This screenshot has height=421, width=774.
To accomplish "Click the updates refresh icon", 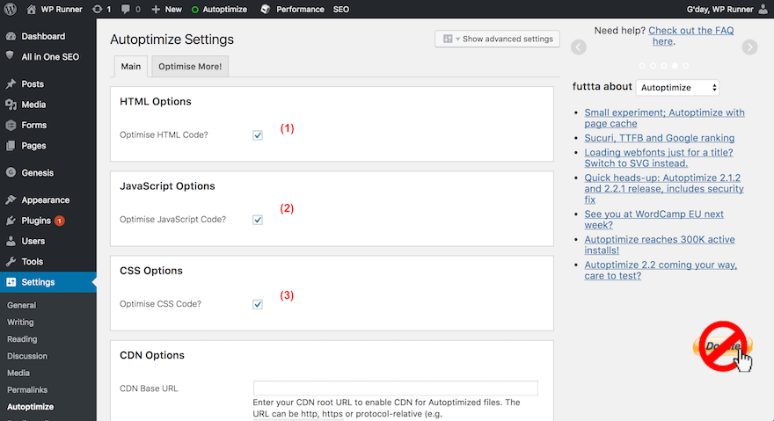I will pos(98,9).
